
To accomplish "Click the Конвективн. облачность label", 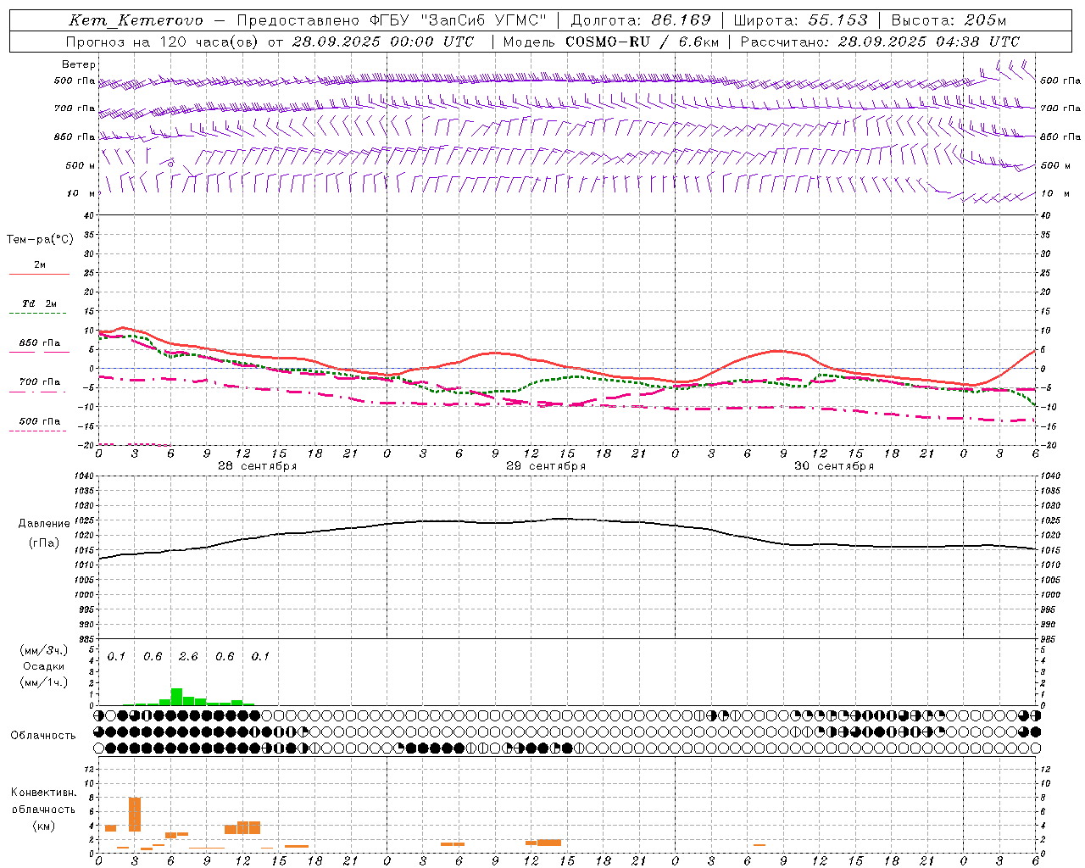I will pyautogui.click(x=44, y=810).
